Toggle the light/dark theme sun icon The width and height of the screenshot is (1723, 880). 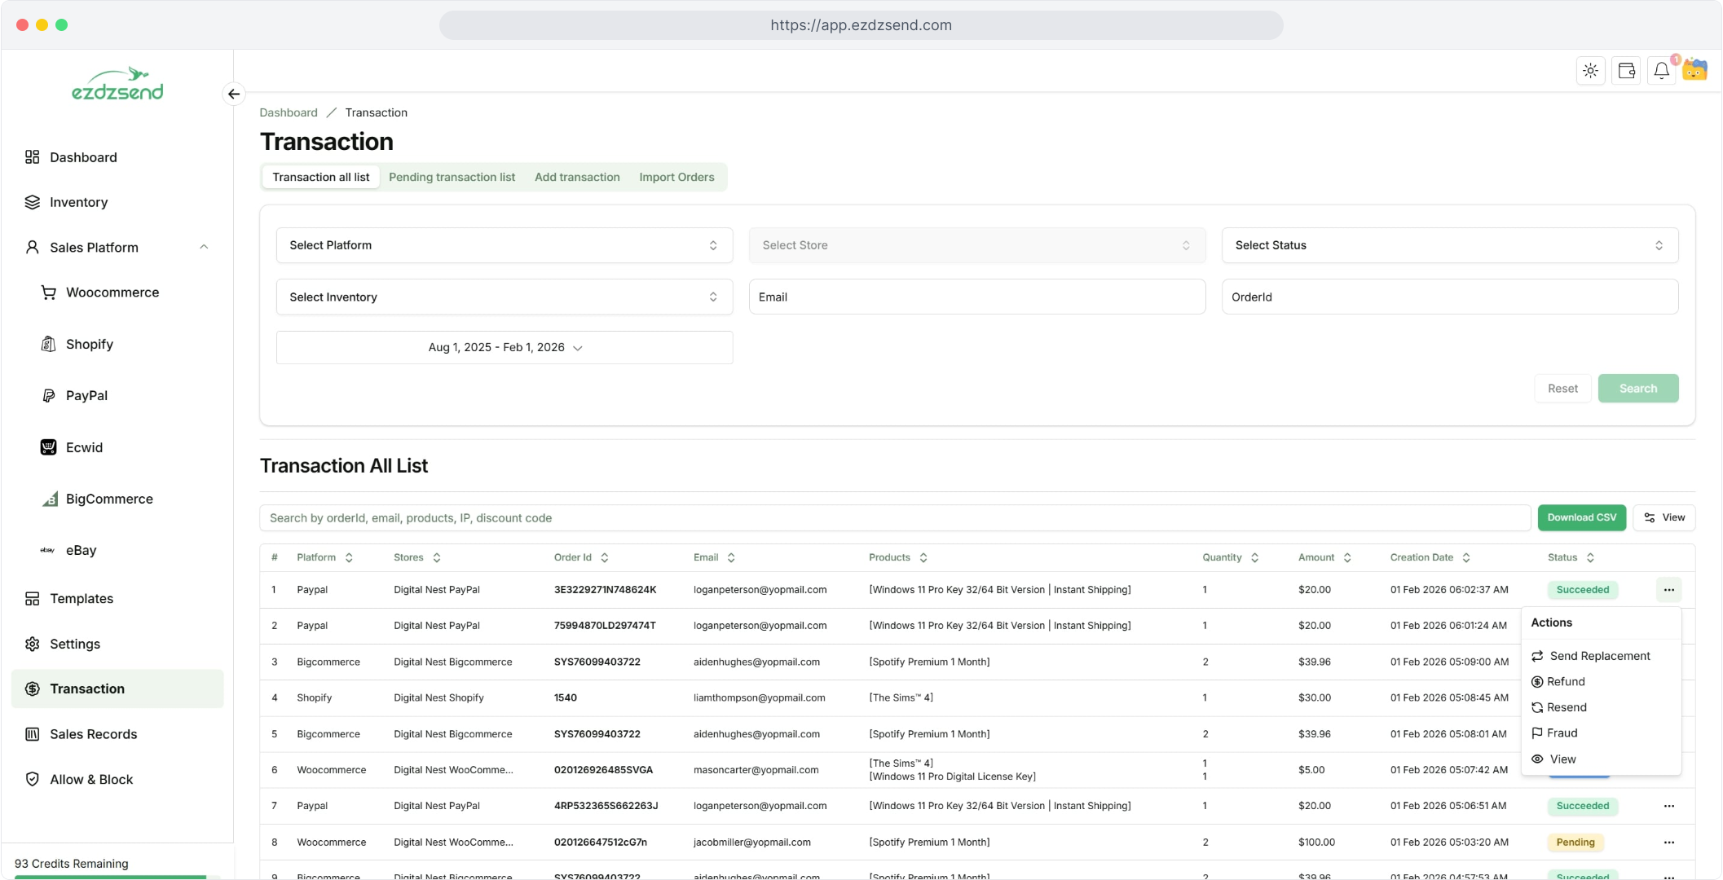point(1590,71)
